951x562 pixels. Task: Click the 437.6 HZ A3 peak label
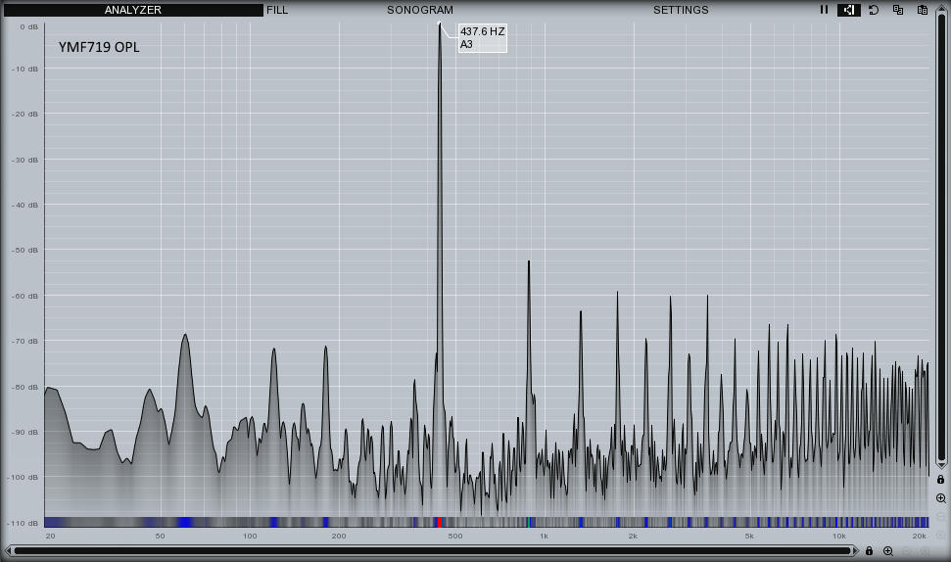tap(482, 37)
